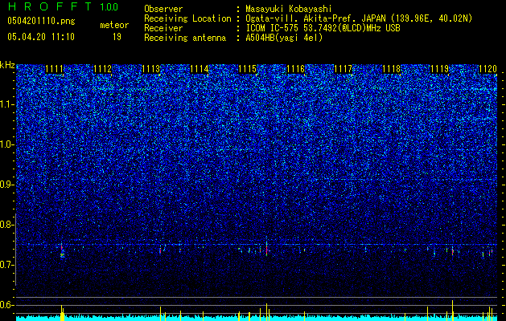Click the 1116 time marker
Viewport: 506px width, 321px height.
click(x=295, y=69)
